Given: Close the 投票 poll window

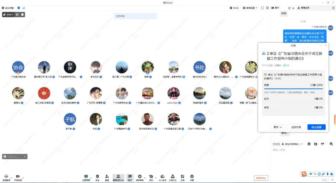Looking at the screenshot, I should (326, 46).
